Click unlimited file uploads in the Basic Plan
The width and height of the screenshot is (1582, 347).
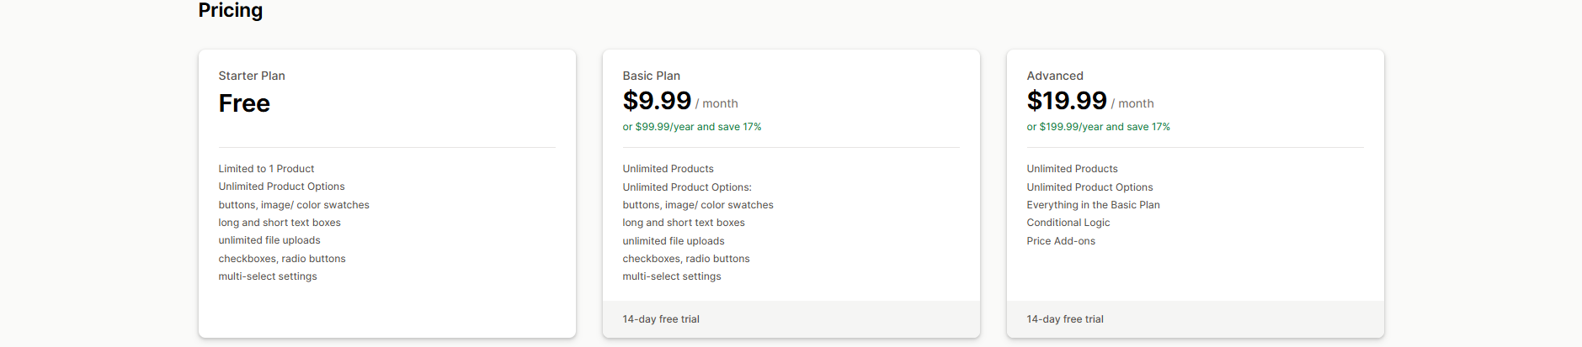point(673,241)
